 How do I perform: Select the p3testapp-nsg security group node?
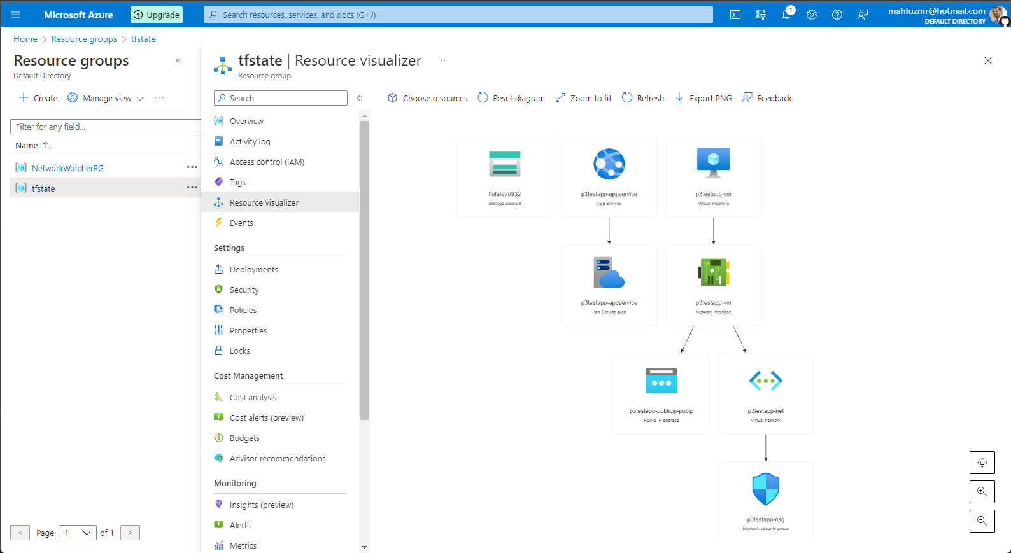(766, 501)
